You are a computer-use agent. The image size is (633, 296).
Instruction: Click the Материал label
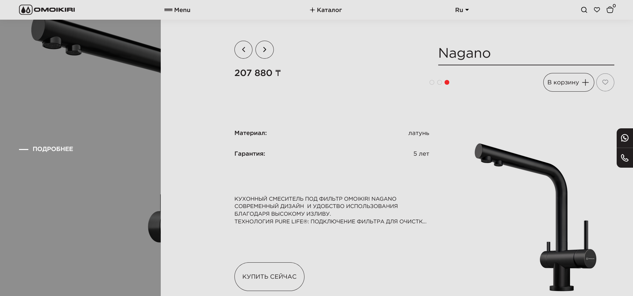250,133
